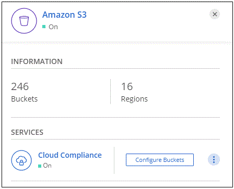Click the Configure Buckets button
Viewport: 234px width, 189px height.
pyautogui.click(x=160, y=160)
